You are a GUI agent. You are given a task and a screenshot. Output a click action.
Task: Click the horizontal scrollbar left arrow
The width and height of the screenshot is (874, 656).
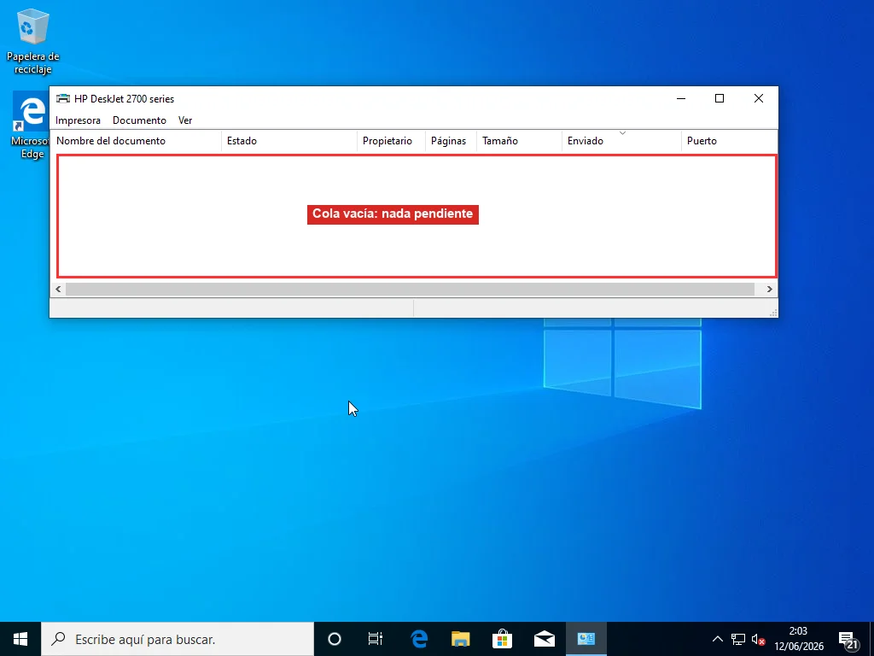(x=58, y=289)
